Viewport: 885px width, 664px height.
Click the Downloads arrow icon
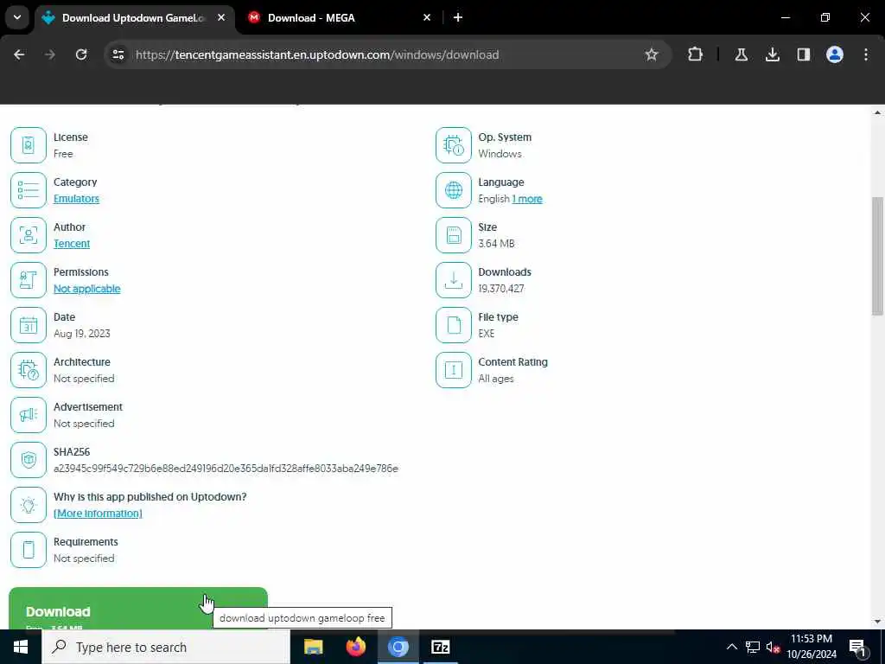453,280
